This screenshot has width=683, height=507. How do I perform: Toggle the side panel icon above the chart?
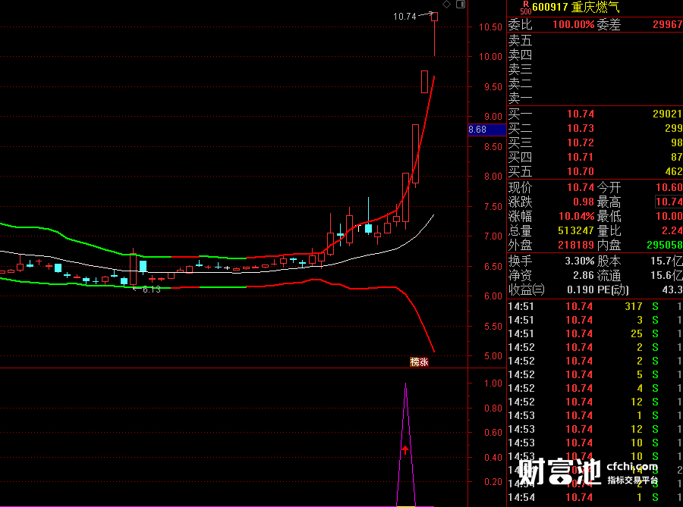(461, 5)
